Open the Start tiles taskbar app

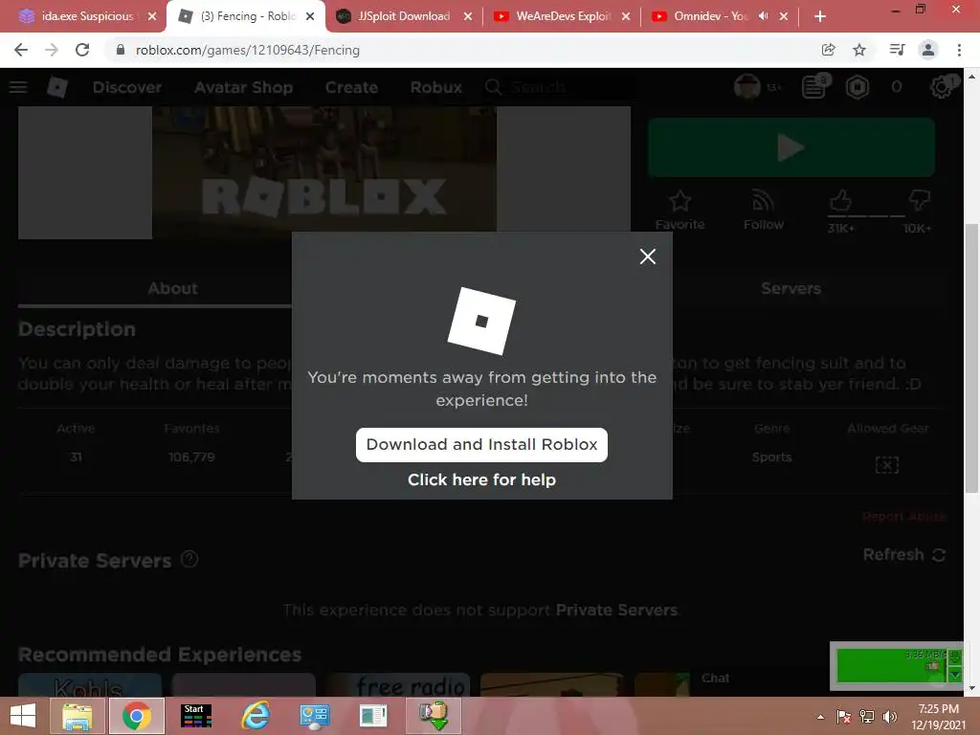(x=196, y=716)
